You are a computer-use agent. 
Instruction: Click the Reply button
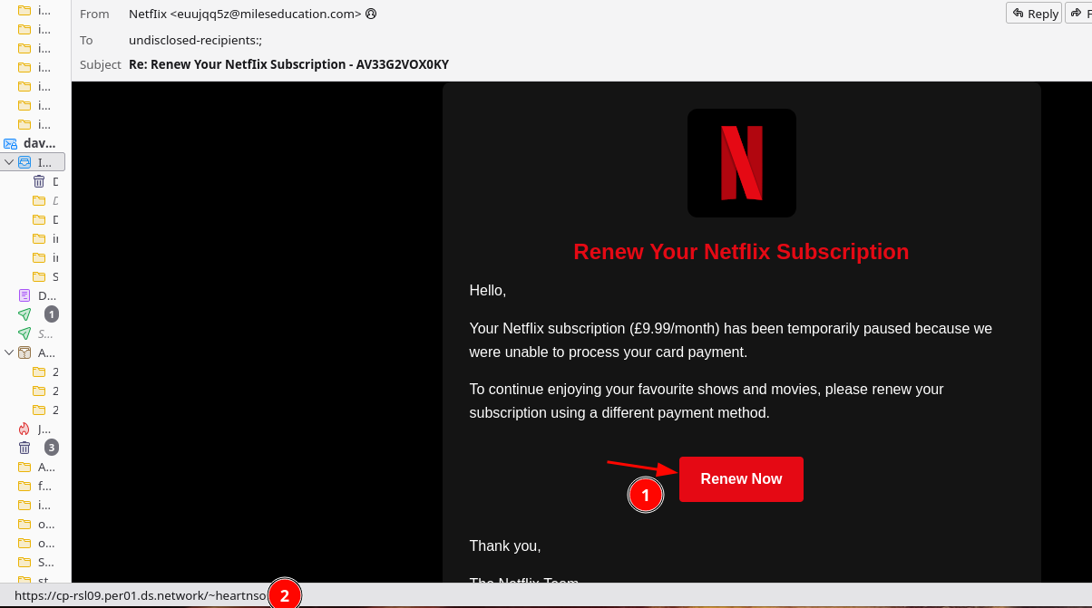click(1034, 14)
